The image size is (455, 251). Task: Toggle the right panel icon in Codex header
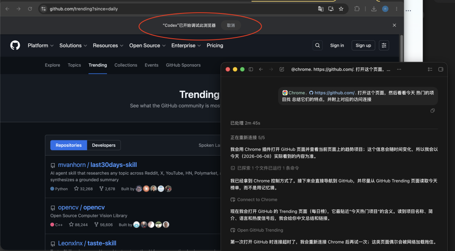(x=441, y=69)
